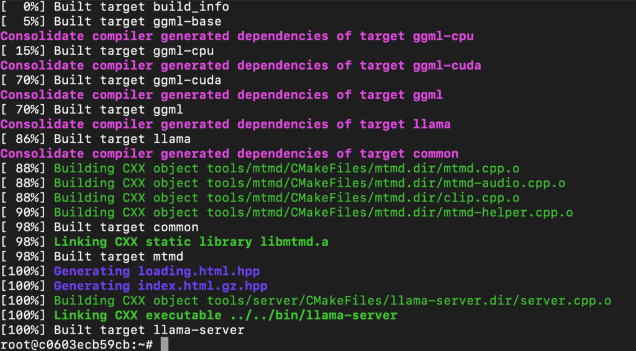Click the mtmd-helper.cpp.o build line
Screen dimensions: 636x351
[287, 212]
